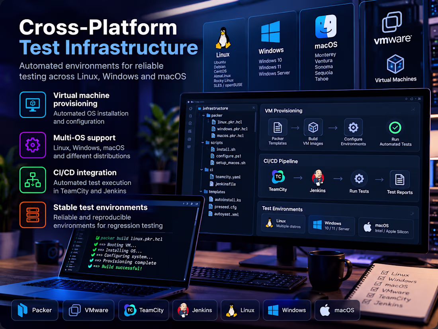Viewport: 438px width, 329px height.
Task: Select the orange Stable test environments icon
Action: click(33, 215)
